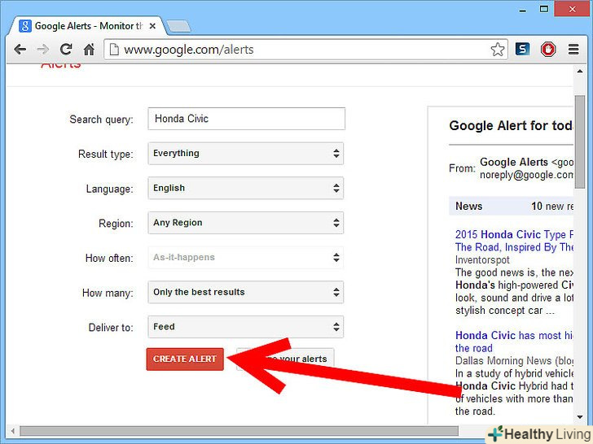The width and height of the screenshot is (593, 444).
Task: Open the 2015 Honda Civic Type news link
Action: pyautogui.click(x=514, y=241)
